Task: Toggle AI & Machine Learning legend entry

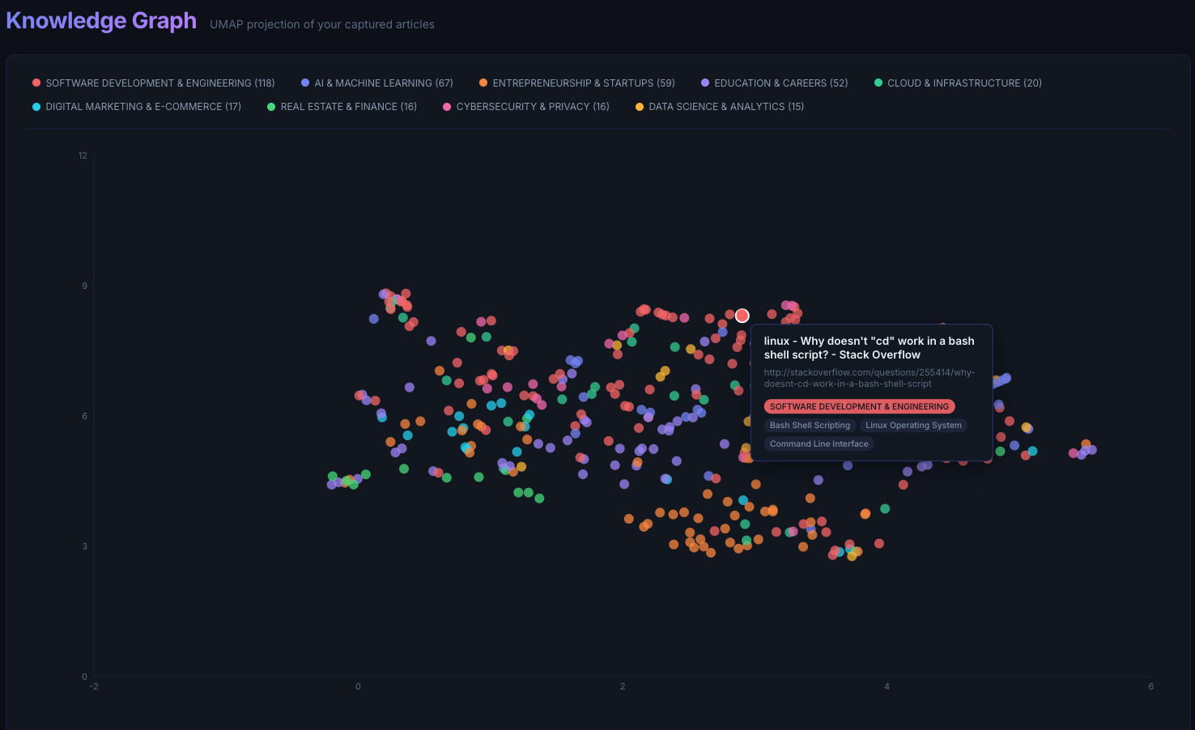Action: coord(377,83)
